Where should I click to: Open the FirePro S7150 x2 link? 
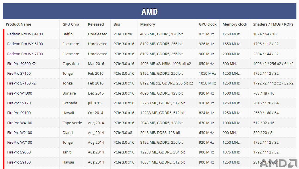(x=21, y=83)
